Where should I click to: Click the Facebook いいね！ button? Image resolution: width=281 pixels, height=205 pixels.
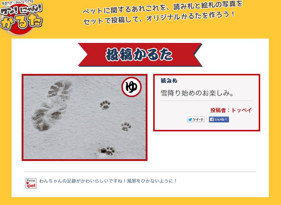click(219, 119)
